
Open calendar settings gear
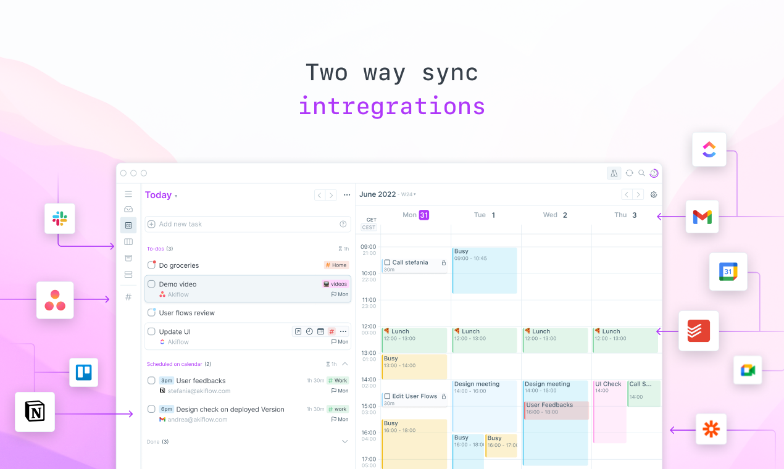654,194
